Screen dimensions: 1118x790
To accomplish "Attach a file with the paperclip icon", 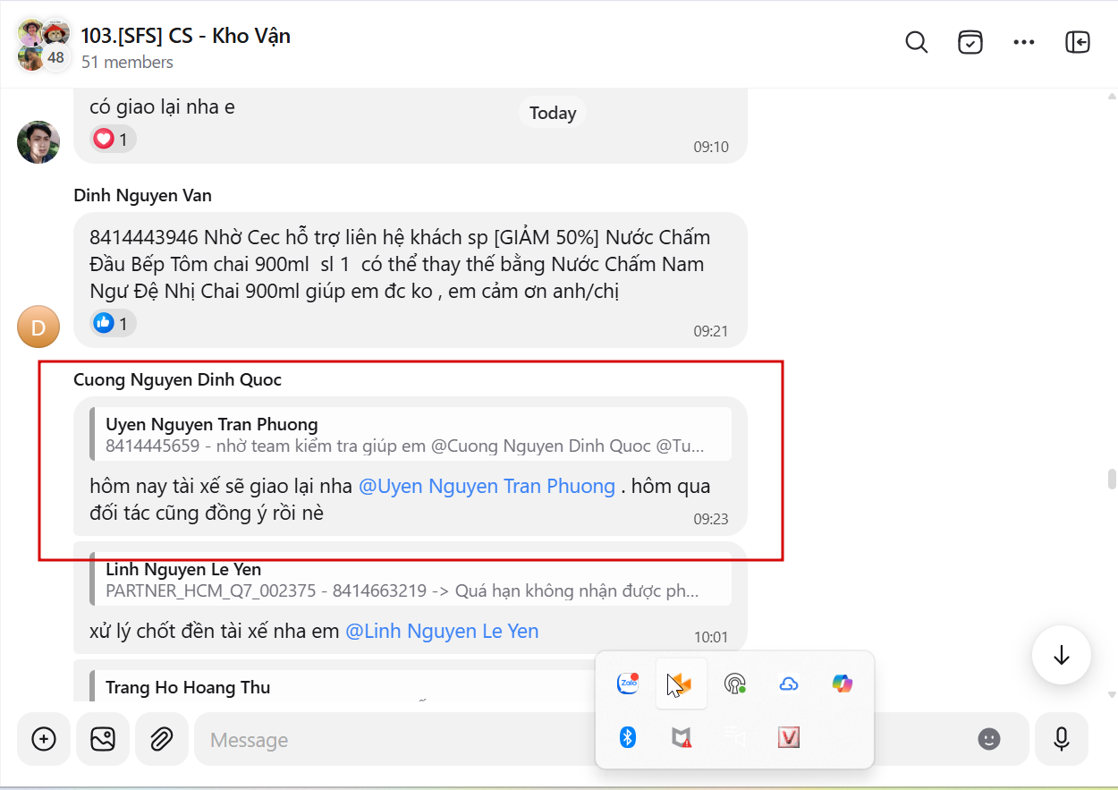I will 162,739.
